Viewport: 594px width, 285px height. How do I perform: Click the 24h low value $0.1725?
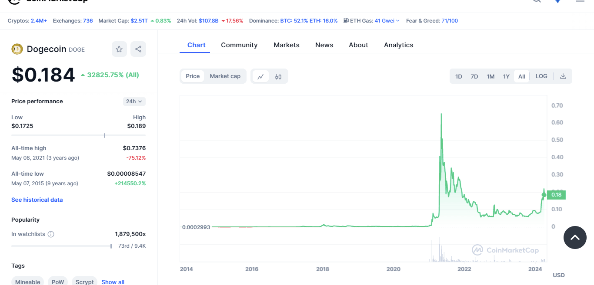pos(22,126)
